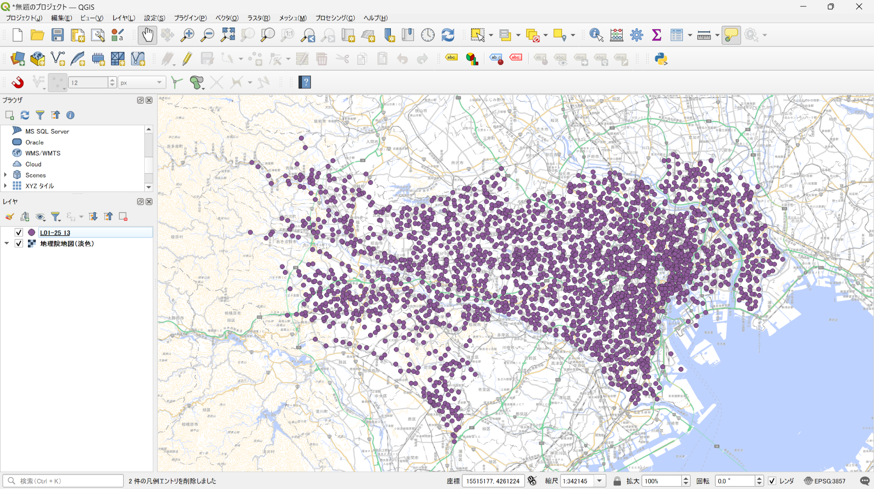Click the Zoom In magnifier tool
Screen dimensions: 874x489
188,35
